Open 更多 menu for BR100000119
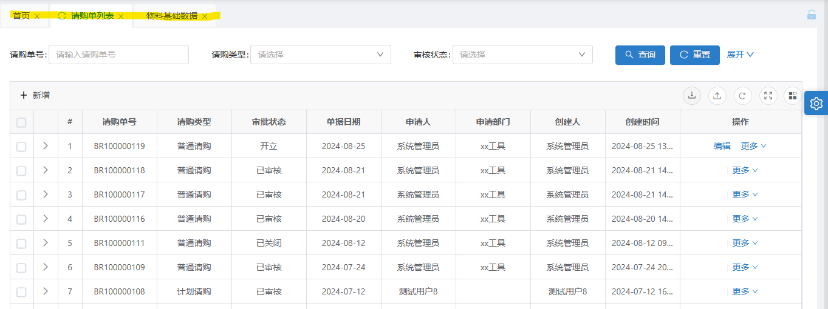Viewport: 828px width, 309px height. point(753,146)
